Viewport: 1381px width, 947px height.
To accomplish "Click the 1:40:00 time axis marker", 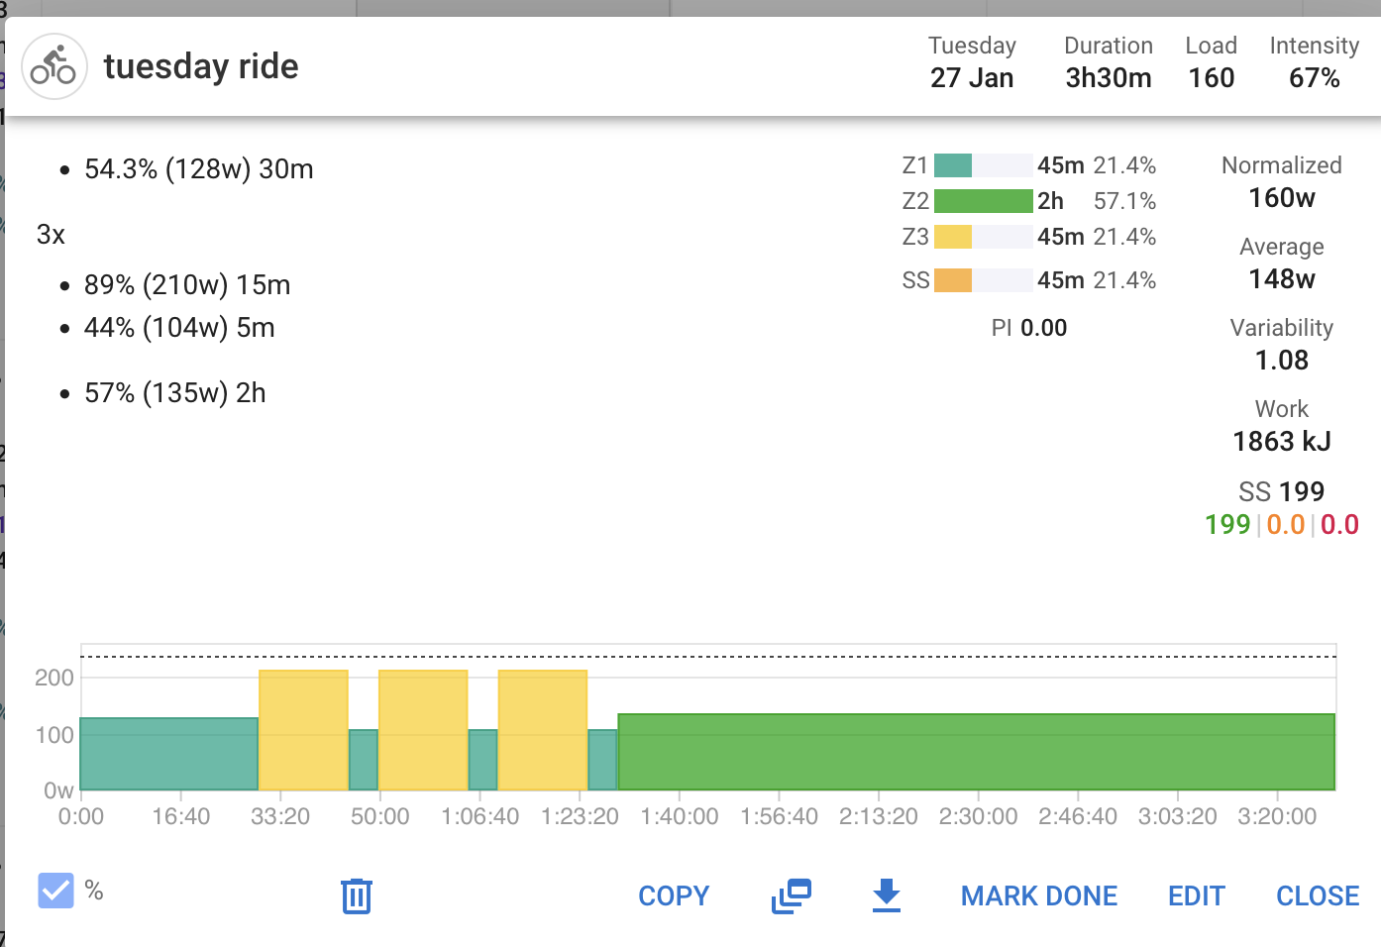I will tap(680, 816).
